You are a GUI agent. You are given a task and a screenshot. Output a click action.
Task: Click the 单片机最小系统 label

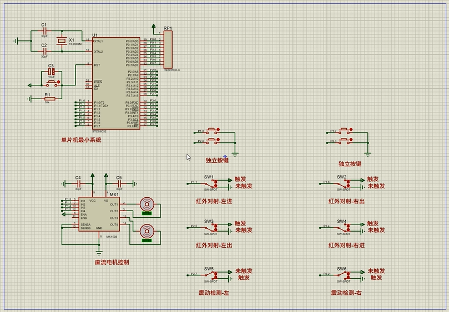pyautogui.click(x=81, y=140)
